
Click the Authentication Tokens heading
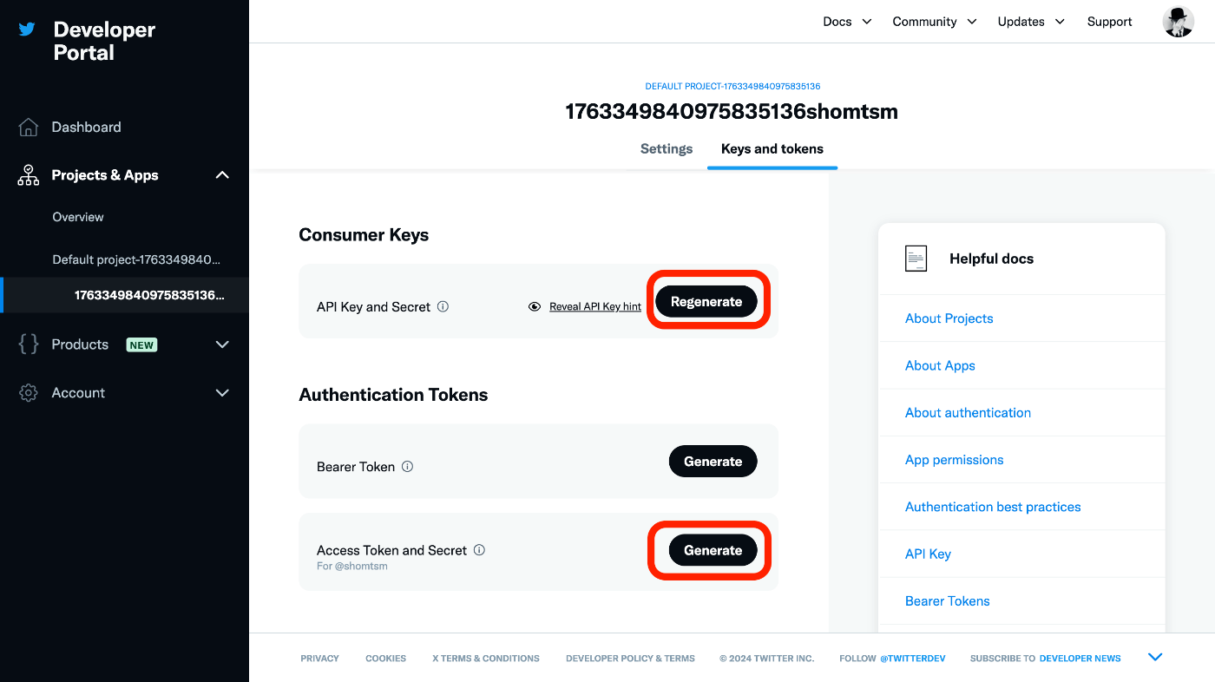click(x=393, y=395)
